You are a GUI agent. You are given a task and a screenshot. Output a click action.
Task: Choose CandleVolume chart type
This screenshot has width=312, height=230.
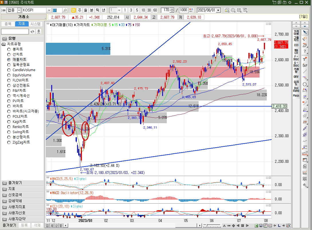[x=21, y=70]
